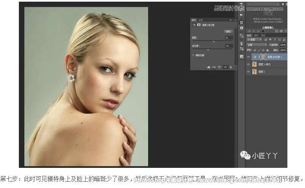Click the bottom checkered icon in the dock strip
Viewport: 305px width, 188px height.
tap(241, 57)
